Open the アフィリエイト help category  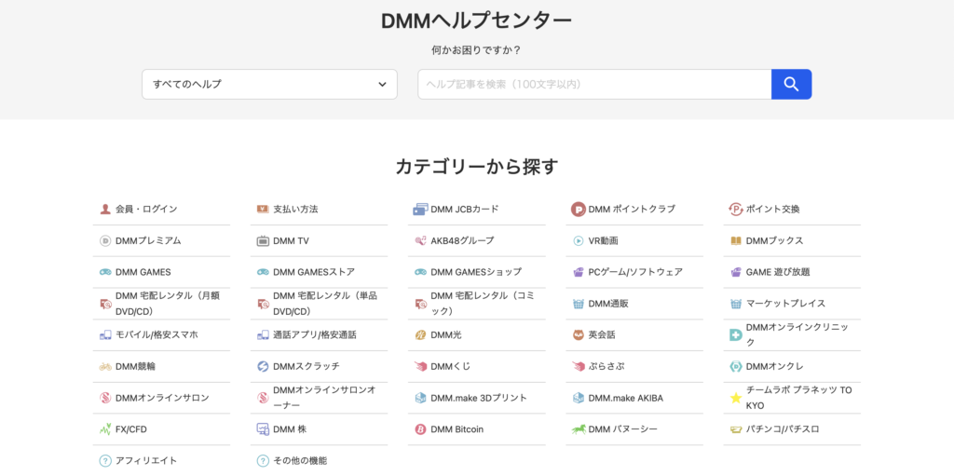145,460
